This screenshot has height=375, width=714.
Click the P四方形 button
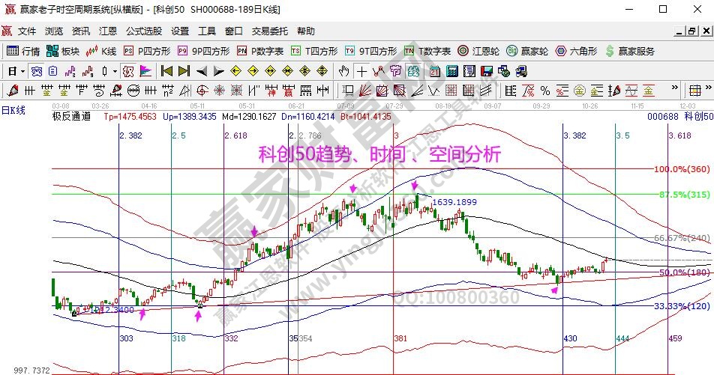coord(147,51)
